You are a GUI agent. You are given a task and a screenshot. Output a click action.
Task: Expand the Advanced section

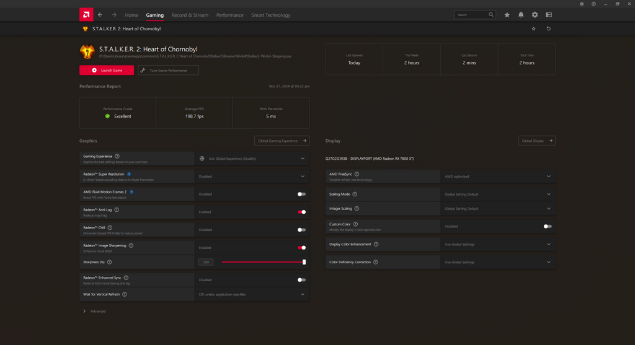pyautogui.click(x=85, y=312)
